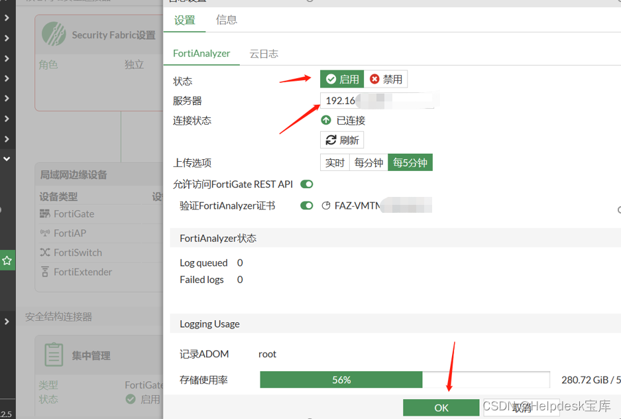This screenshot has height=419, width=621.
Task: Expand the fourth sidebar chevron
Action: click(x=7, y=78)
